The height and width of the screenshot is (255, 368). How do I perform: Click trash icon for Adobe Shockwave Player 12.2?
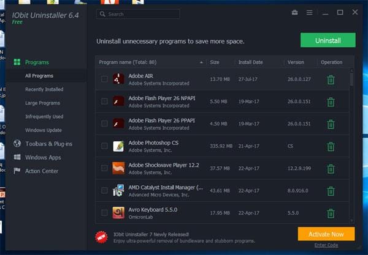point(331,169)
